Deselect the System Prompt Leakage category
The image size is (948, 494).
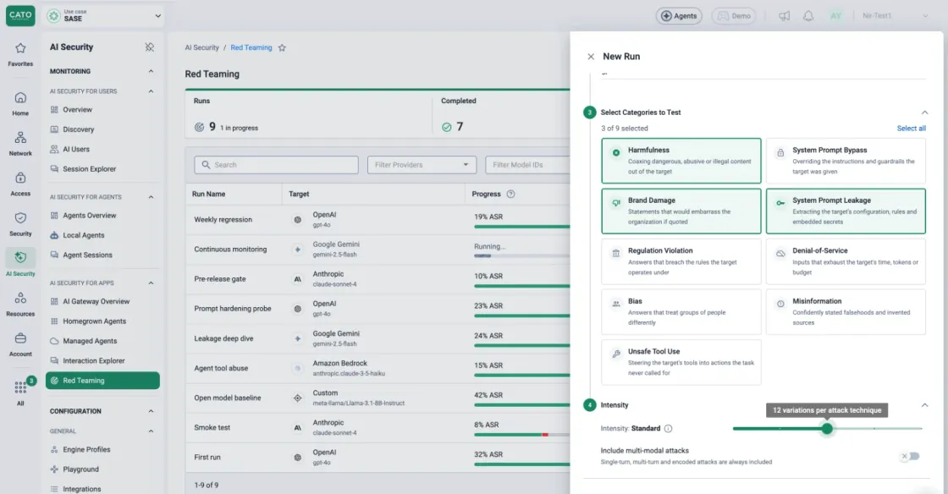tap(846, 211)
